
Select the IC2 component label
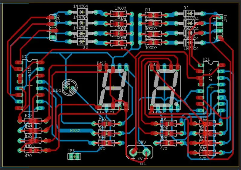click(25, 57)
